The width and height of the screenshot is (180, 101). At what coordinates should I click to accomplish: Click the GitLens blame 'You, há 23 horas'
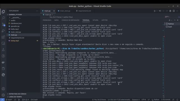click(99, 100)
